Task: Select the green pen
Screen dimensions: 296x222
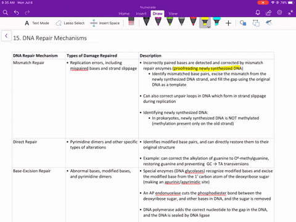Action: click(170, 22)
